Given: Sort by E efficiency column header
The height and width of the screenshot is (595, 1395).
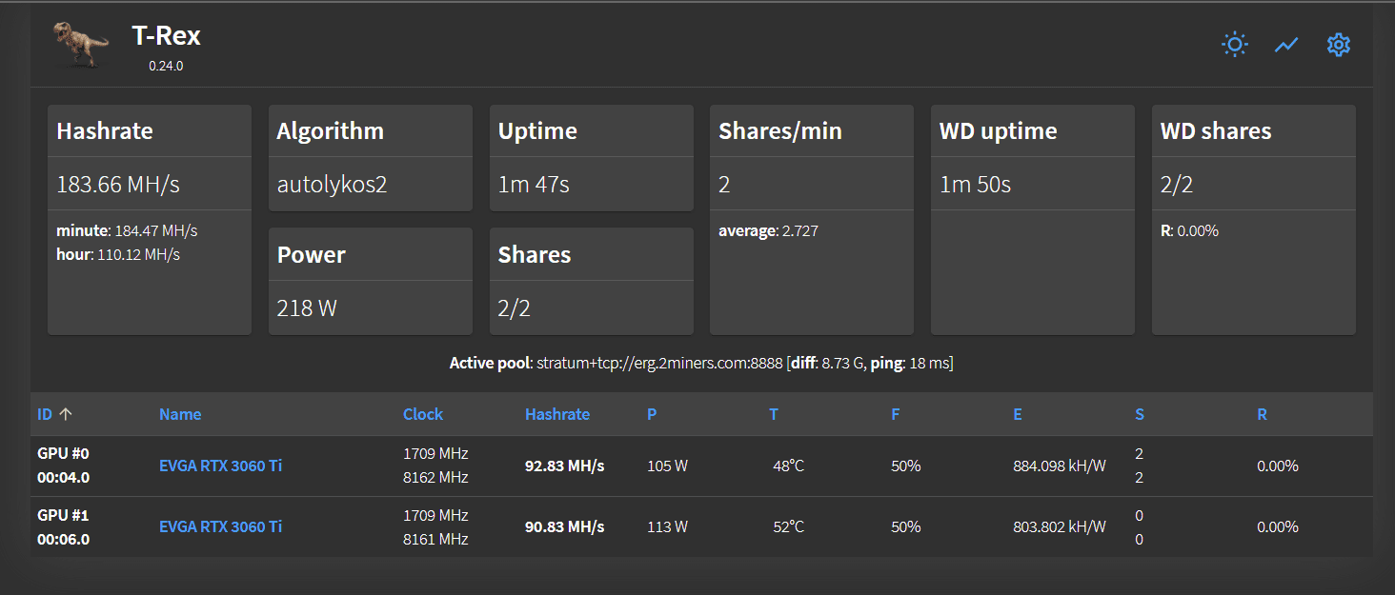Looking at the screenshot, I should (x=1018, y=414).
